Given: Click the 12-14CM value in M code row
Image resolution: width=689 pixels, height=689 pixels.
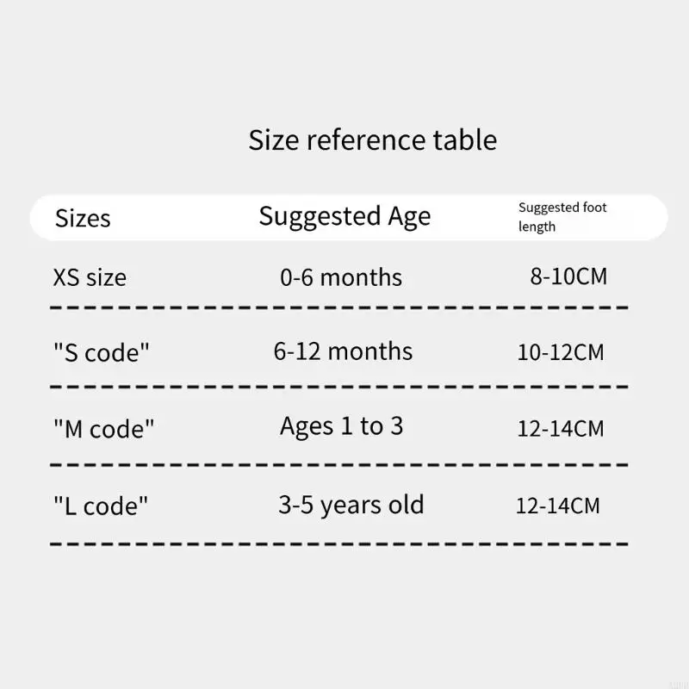Looking at the screenshot, I should click(561, 428).
